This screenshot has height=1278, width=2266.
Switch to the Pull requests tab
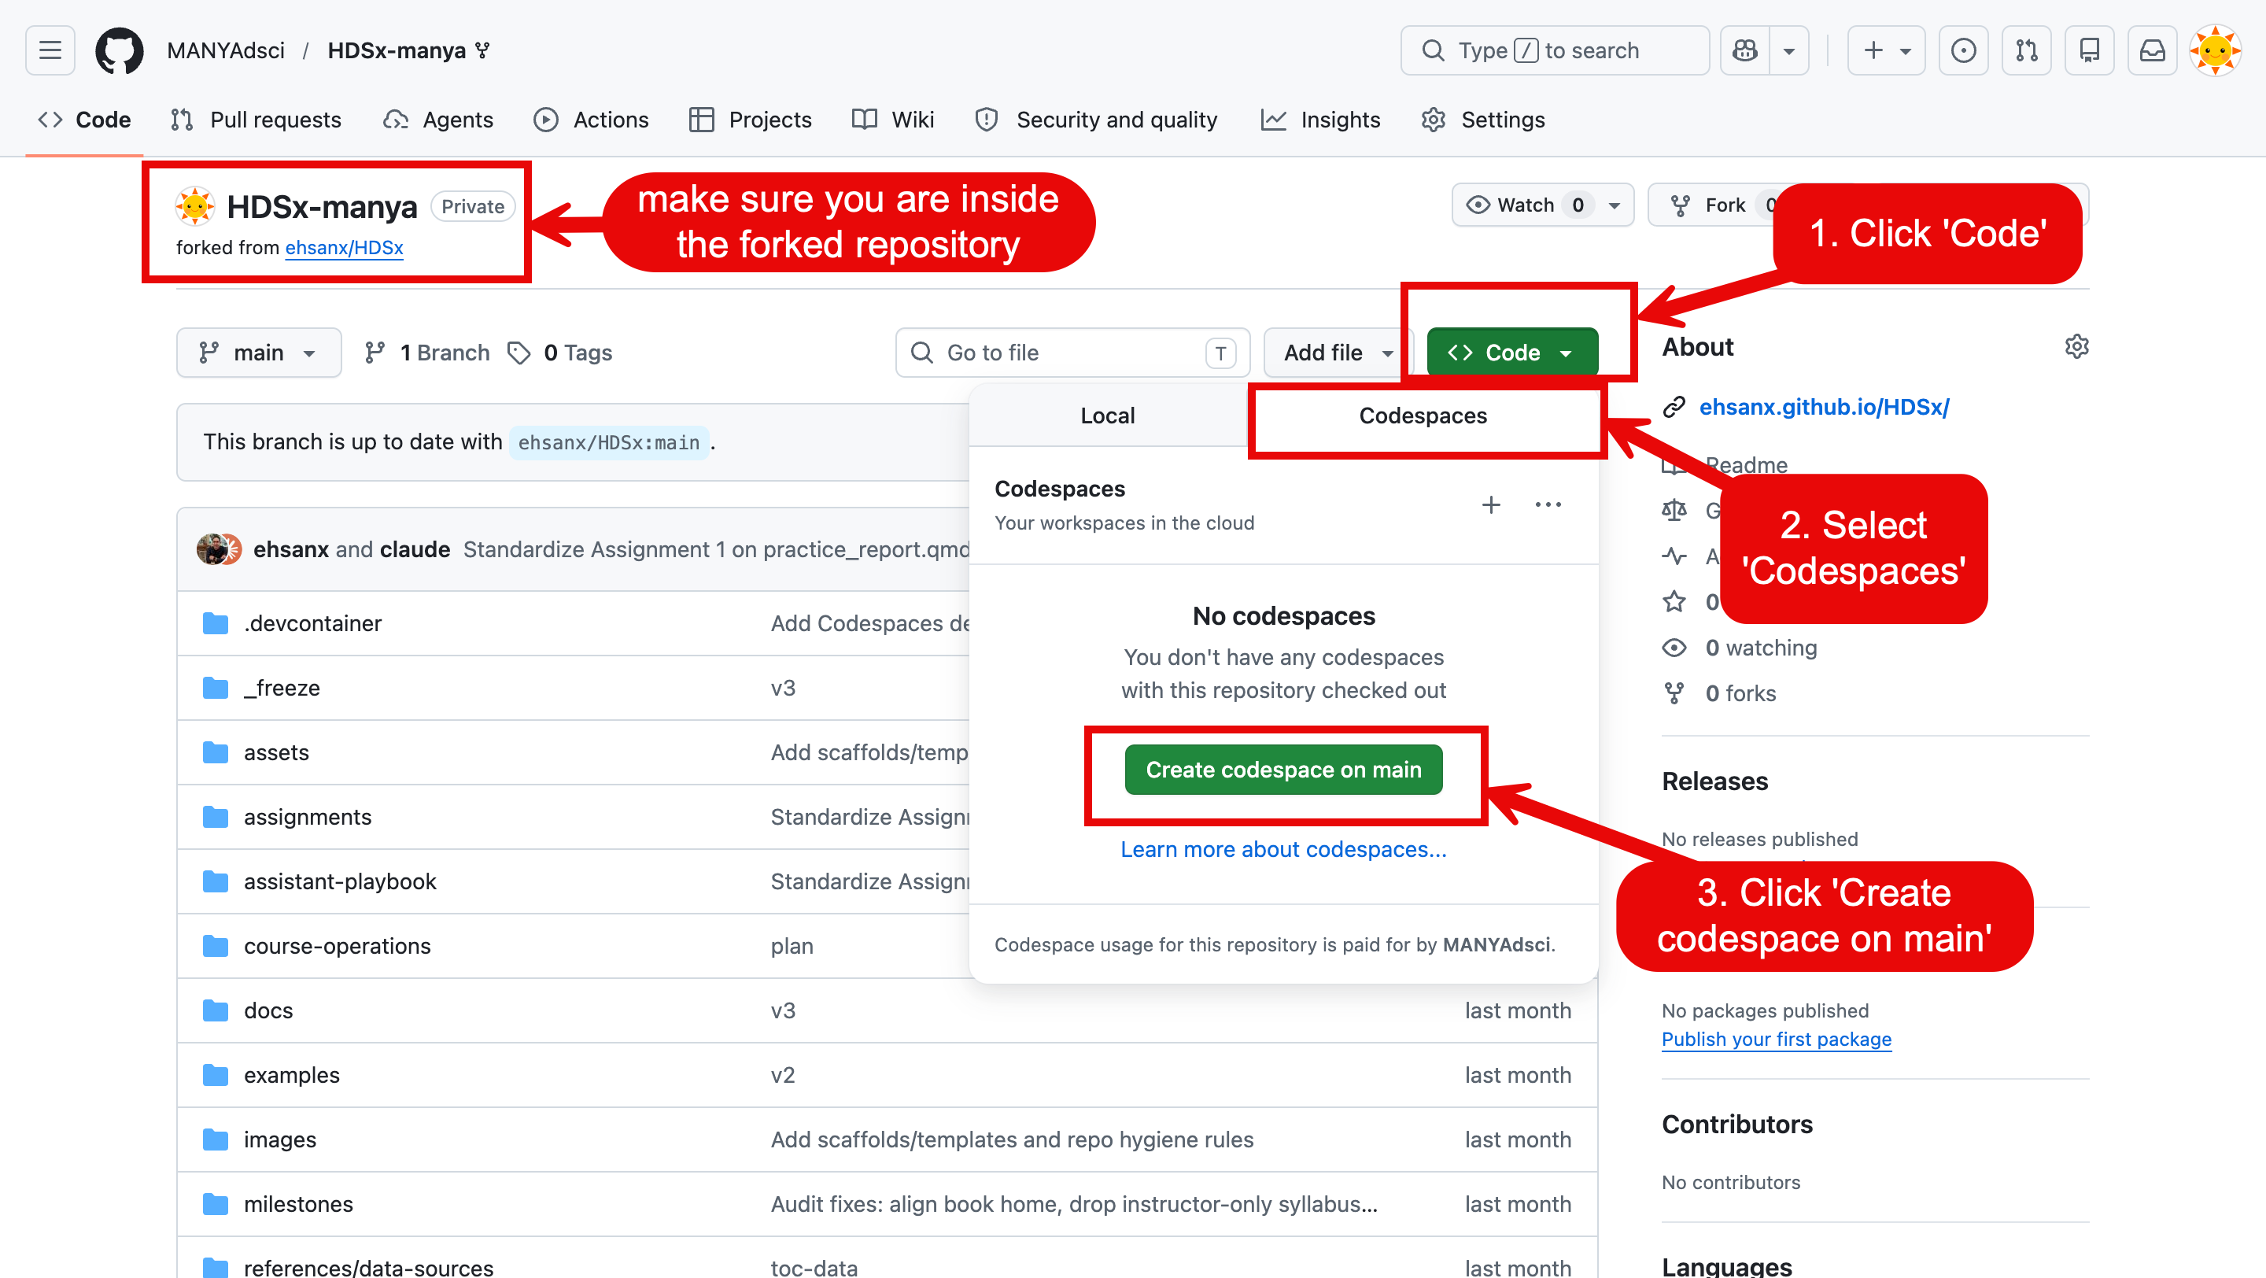point(256,120)
